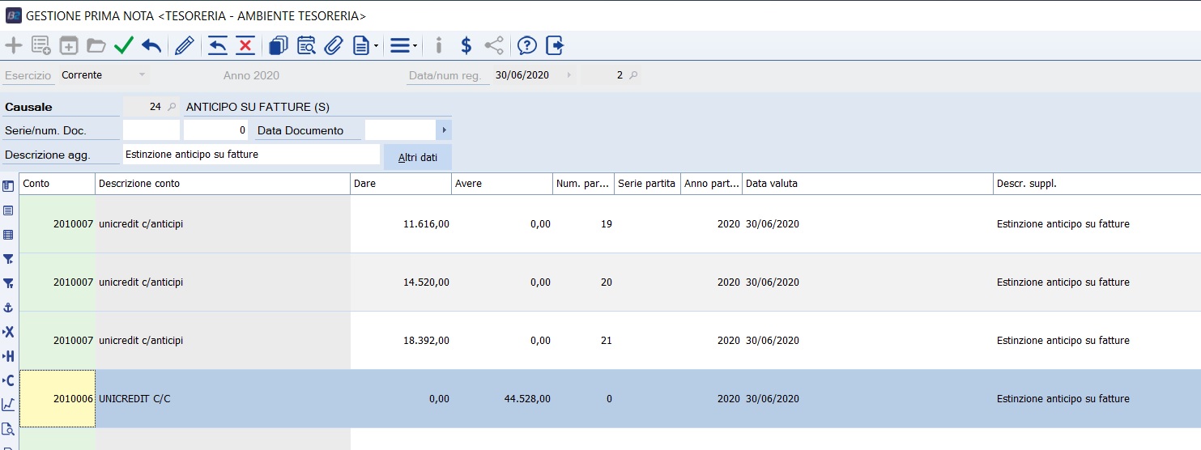The image size is (1201, 450).
Task: Open attachments with the paperclip icon
Action: 334,45
